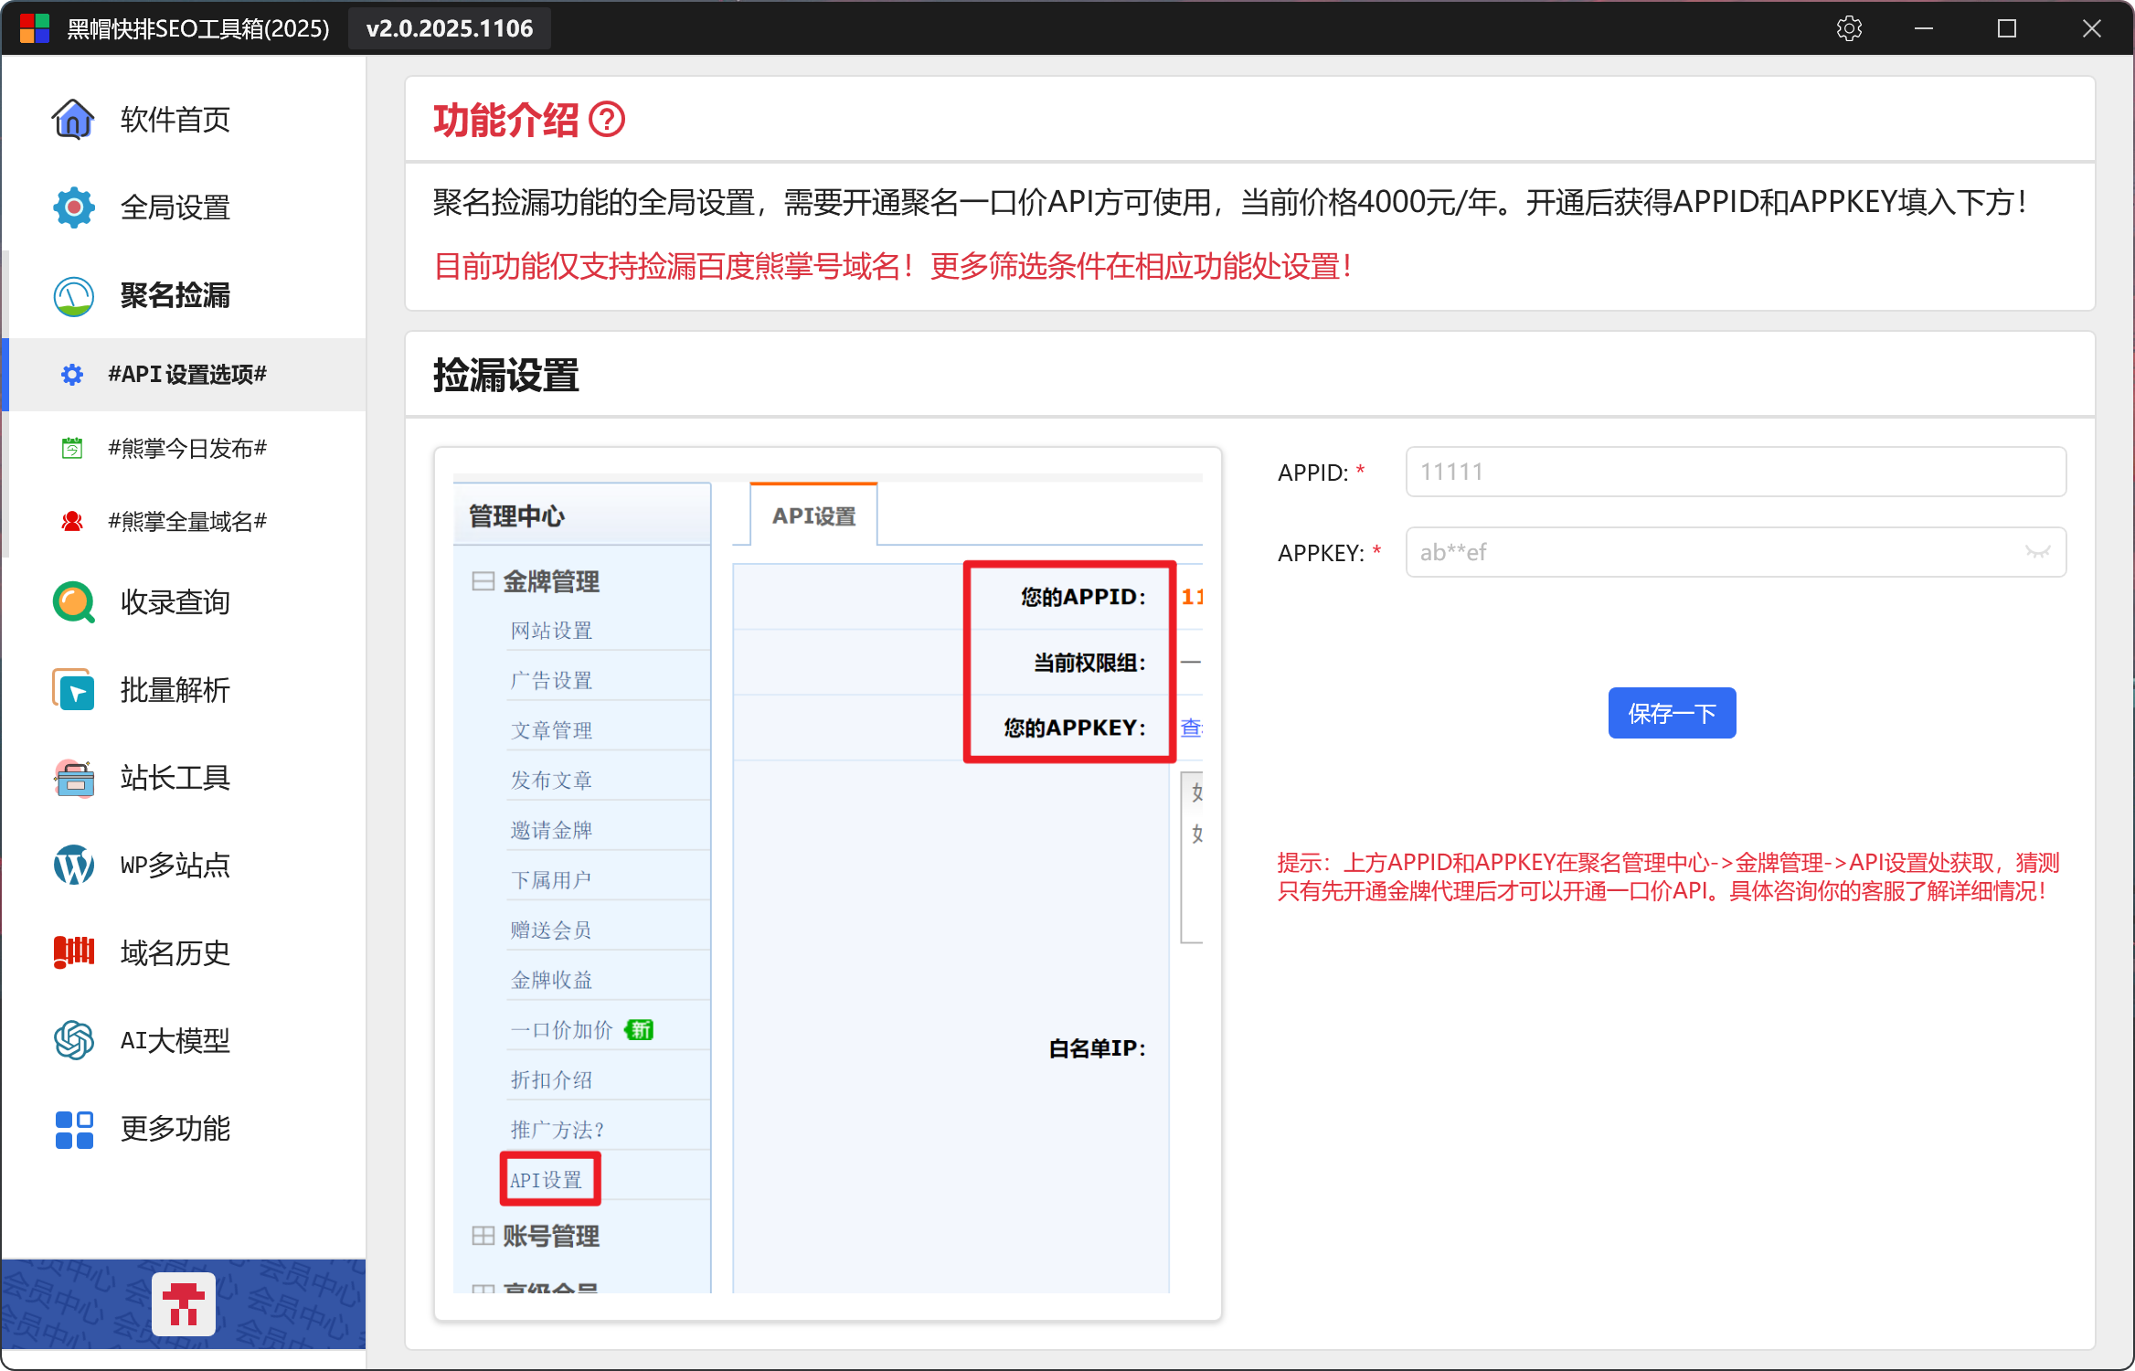Viewport: 2135px width, 1371px height.
Task: Open #熊掌今日发布# submenu item
Action: [186, 448]
